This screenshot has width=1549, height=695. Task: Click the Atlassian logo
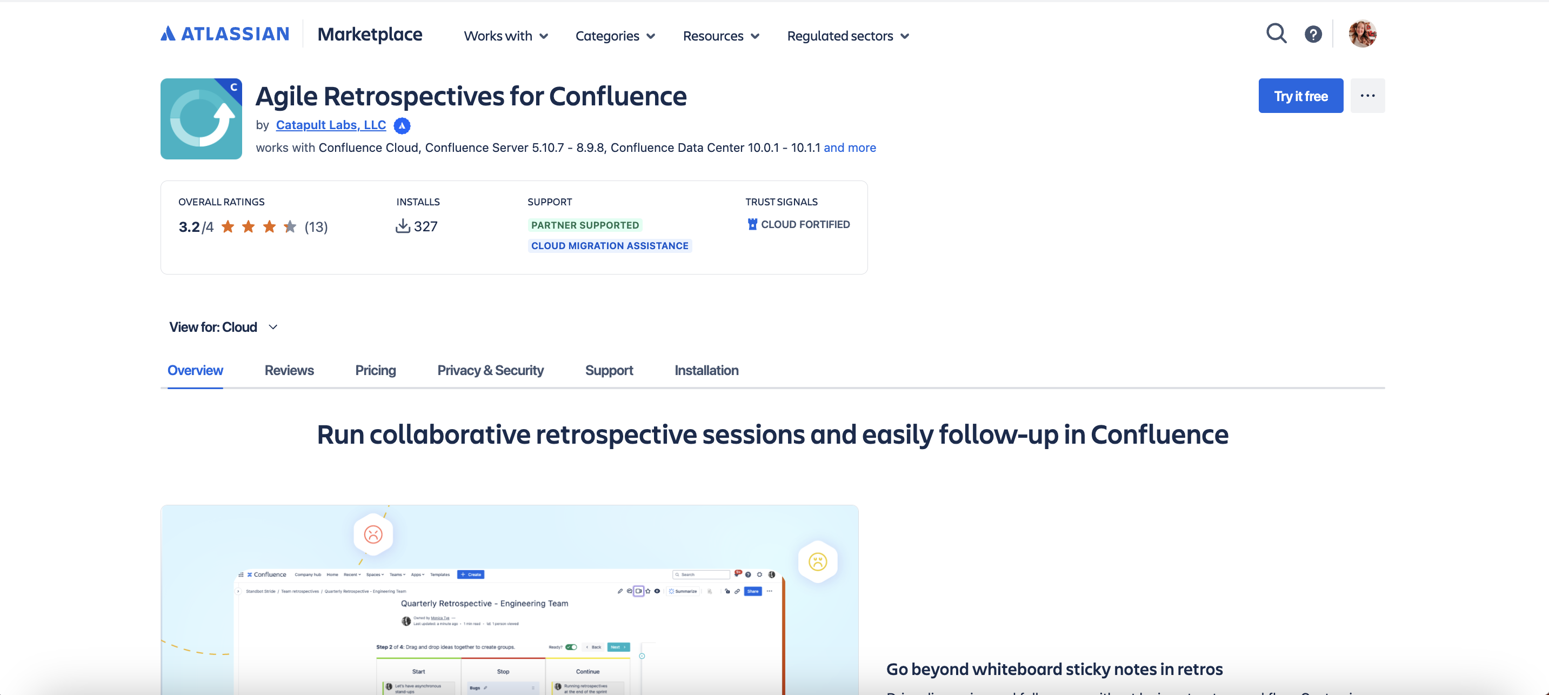[225, 34]
